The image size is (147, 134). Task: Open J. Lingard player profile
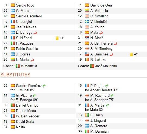click(x=98, y=120)
